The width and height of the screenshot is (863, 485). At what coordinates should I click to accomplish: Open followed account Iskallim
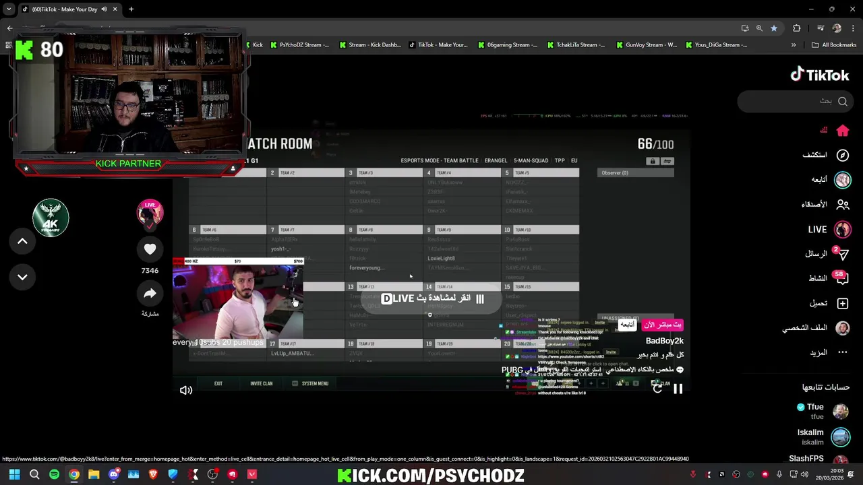[823, 437]
